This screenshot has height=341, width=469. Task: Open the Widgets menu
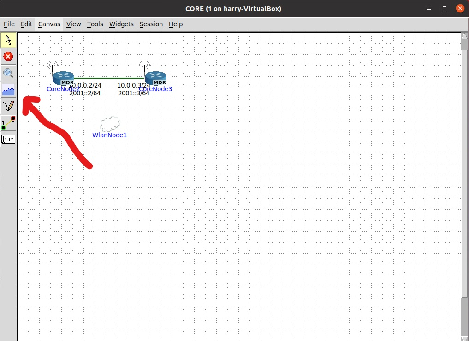121,24
